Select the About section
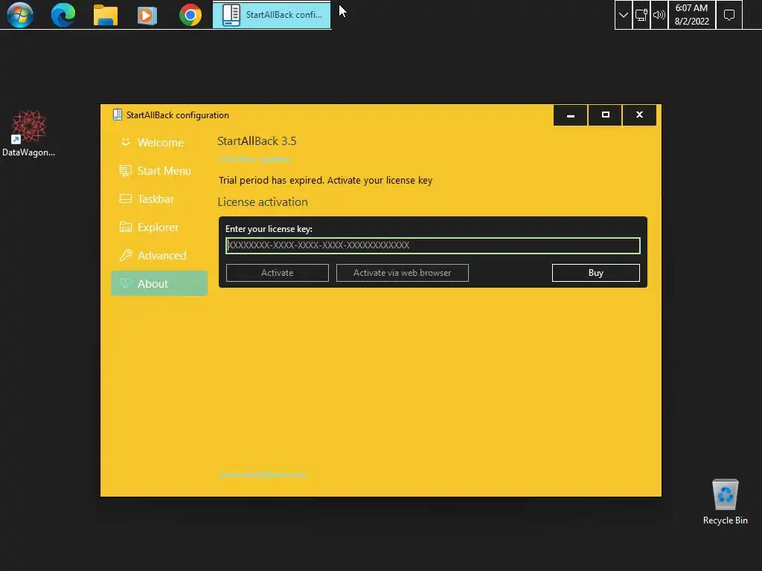The width and height of the screenshot is (762, 571). coord(159,283)
